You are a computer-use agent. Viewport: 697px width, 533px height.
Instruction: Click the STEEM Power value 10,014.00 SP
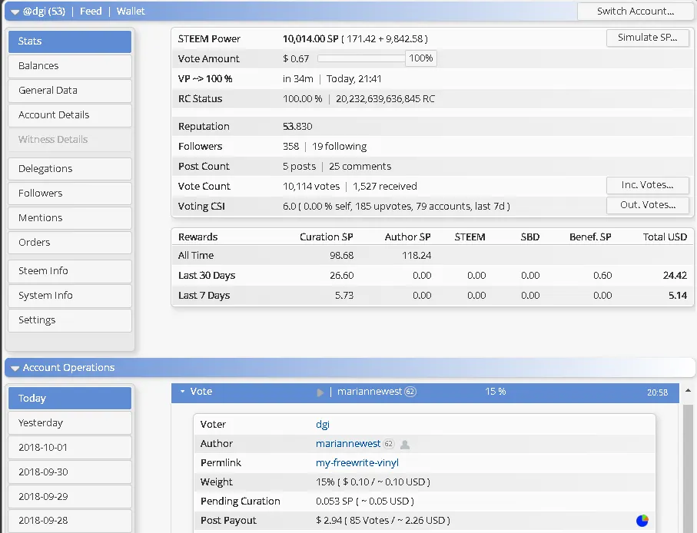[x=310, y=39]
